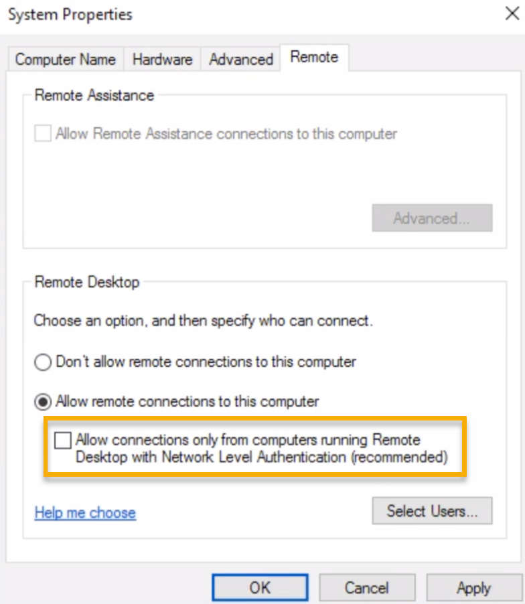This screenshot has height=604, width=525.
Task: Close the System Properties dialog
Action: [512, 14]
